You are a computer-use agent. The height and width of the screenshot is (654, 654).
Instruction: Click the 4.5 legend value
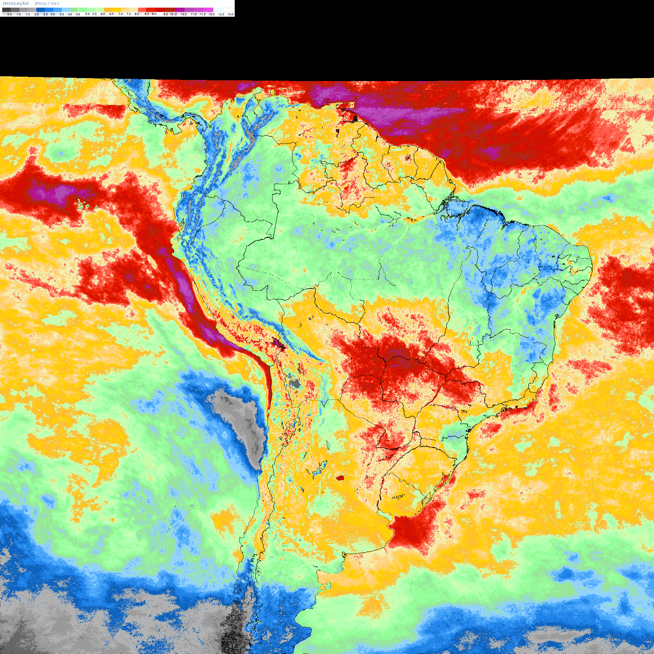(x=78, y=14)
